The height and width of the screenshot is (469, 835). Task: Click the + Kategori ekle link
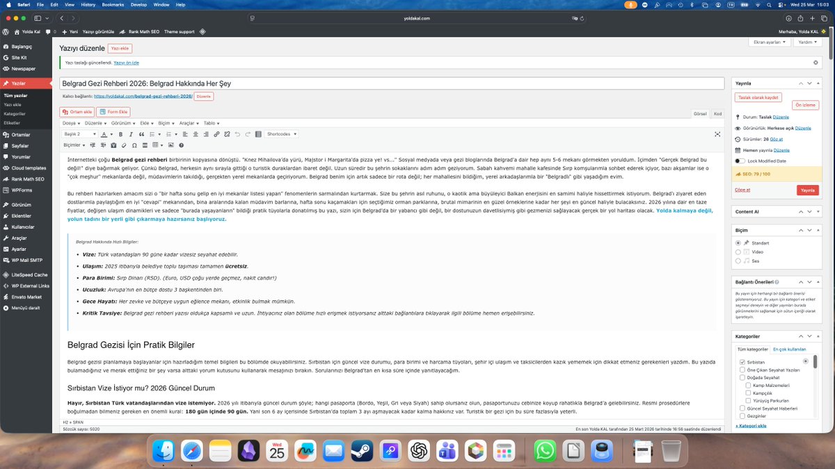751,425
